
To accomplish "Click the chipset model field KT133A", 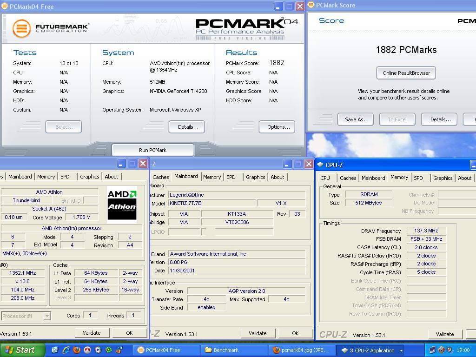I will 237,214.
